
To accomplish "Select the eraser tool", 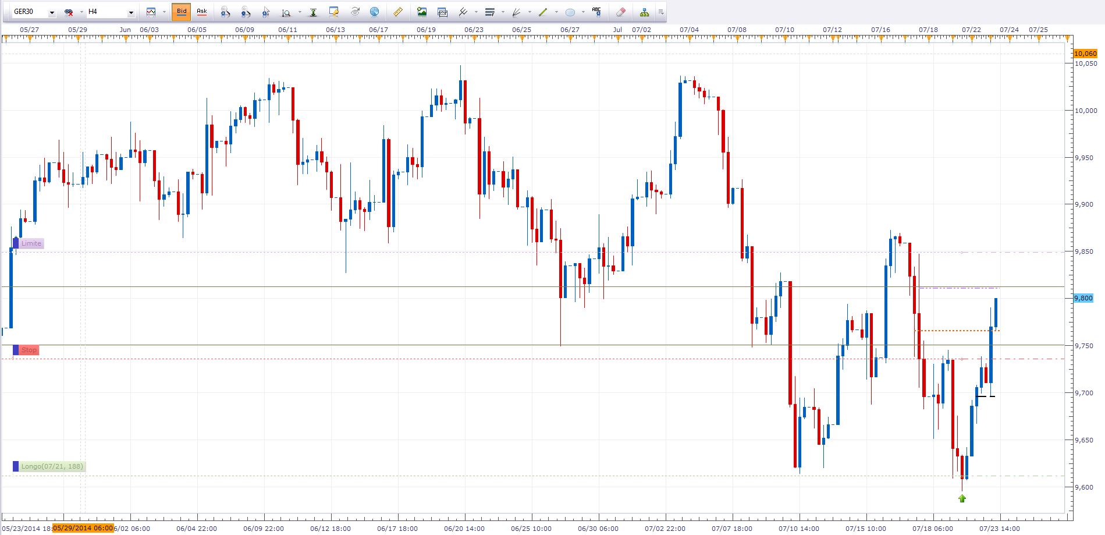I will pyautogui.click(x=620, y=12).
